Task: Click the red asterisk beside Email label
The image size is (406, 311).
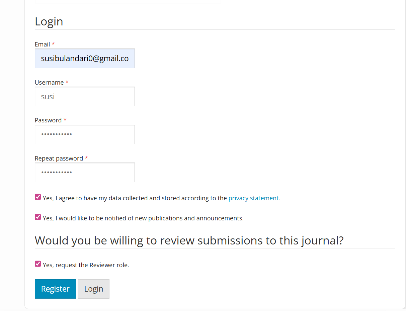Action: [x=53, y=44]
